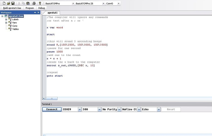This screenshot has height=136, width=212.
Task: Open help using the question mark icon
Action: pos(40,3)
